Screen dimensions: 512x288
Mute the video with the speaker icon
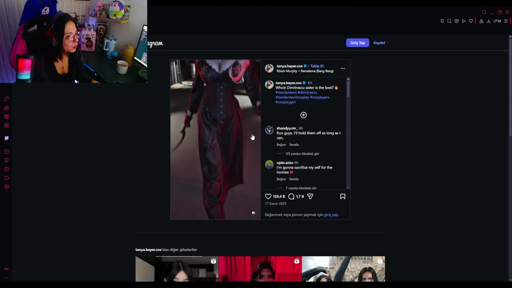pos(253,213)
